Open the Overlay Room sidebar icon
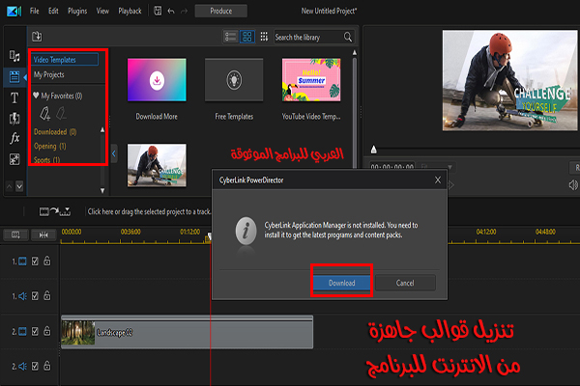Screen dimensions: 580x386 tap(14, 159)
